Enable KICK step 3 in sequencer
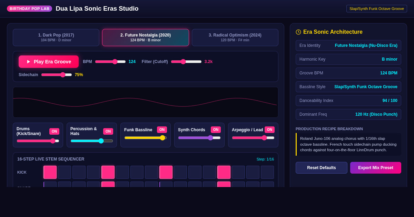Screen dimensions: 414x217 (79, 172)
